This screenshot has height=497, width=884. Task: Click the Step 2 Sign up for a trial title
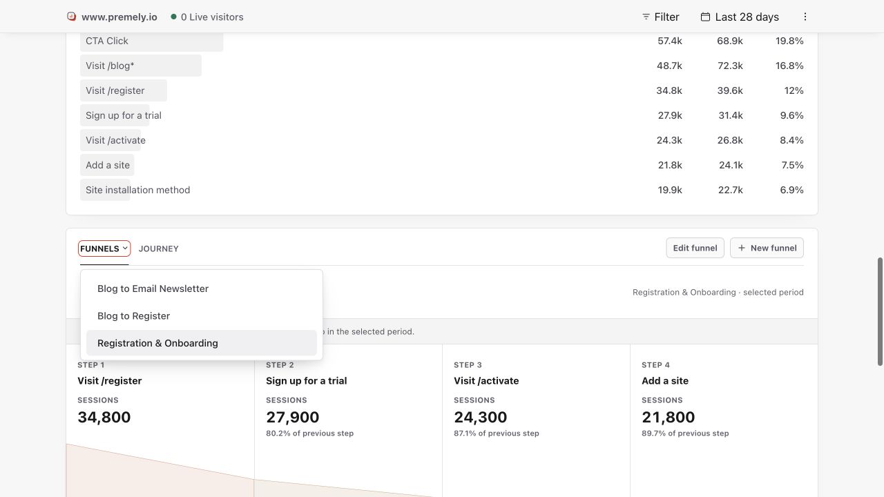click(307, 380)
